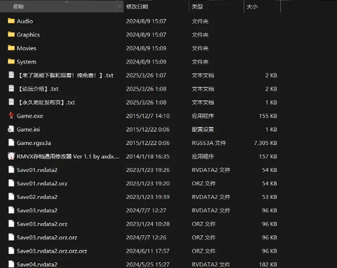337x268 pixels.
Task: Select the Save02.rvdata2 file name
Action: (x=37, y=197)
